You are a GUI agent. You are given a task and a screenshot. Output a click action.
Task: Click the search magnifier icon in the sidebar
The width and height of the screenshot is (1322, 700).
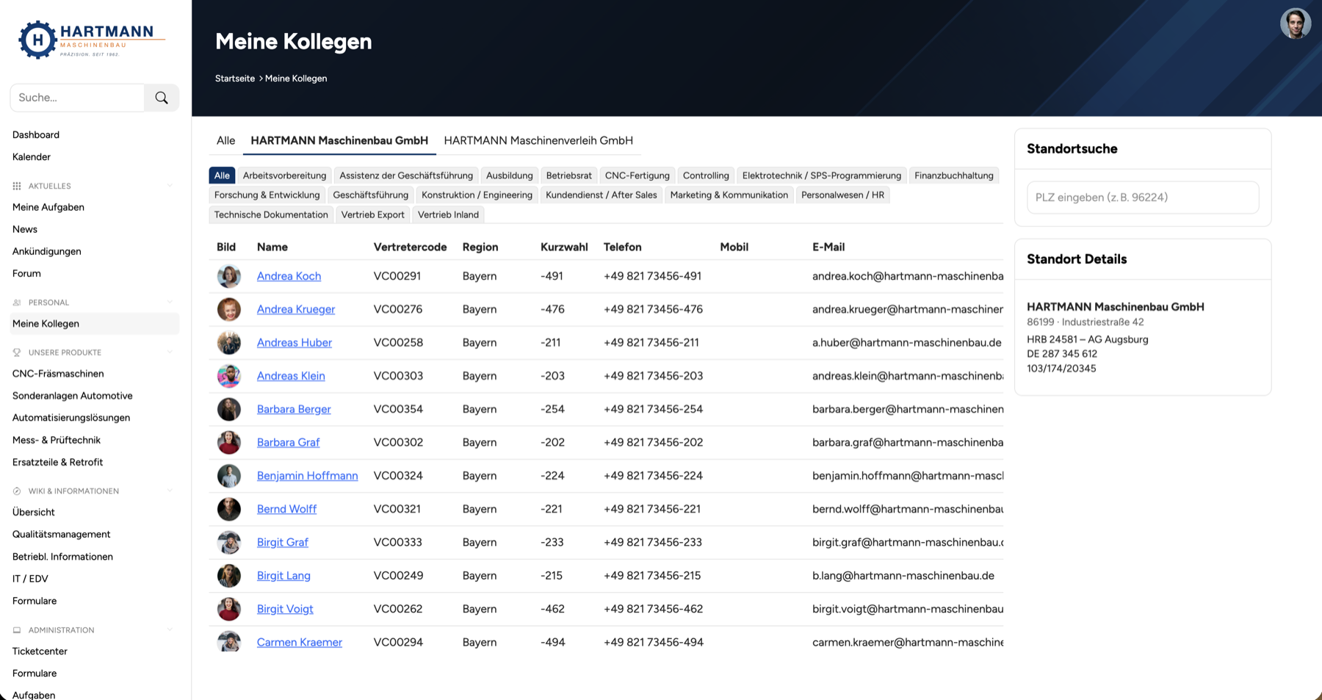point(161,97)
